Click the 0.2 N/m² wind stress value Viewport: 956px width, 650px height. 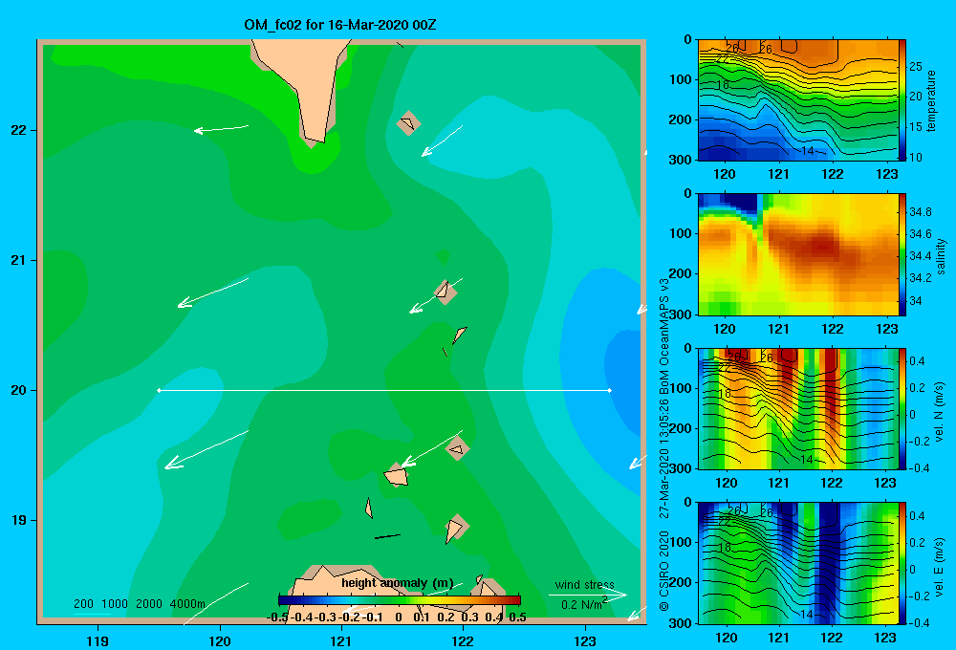coord(583,604)
